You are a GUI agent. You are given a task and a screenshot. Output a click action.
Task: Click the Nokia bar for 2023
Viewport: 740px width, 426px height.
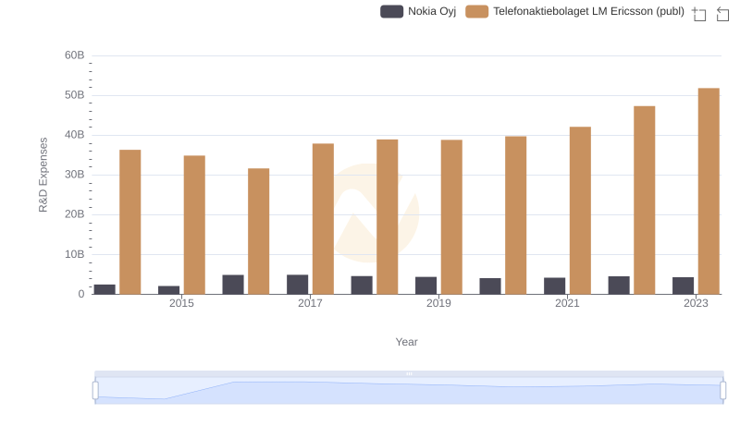pyautogui.click(x=683, y=286)
